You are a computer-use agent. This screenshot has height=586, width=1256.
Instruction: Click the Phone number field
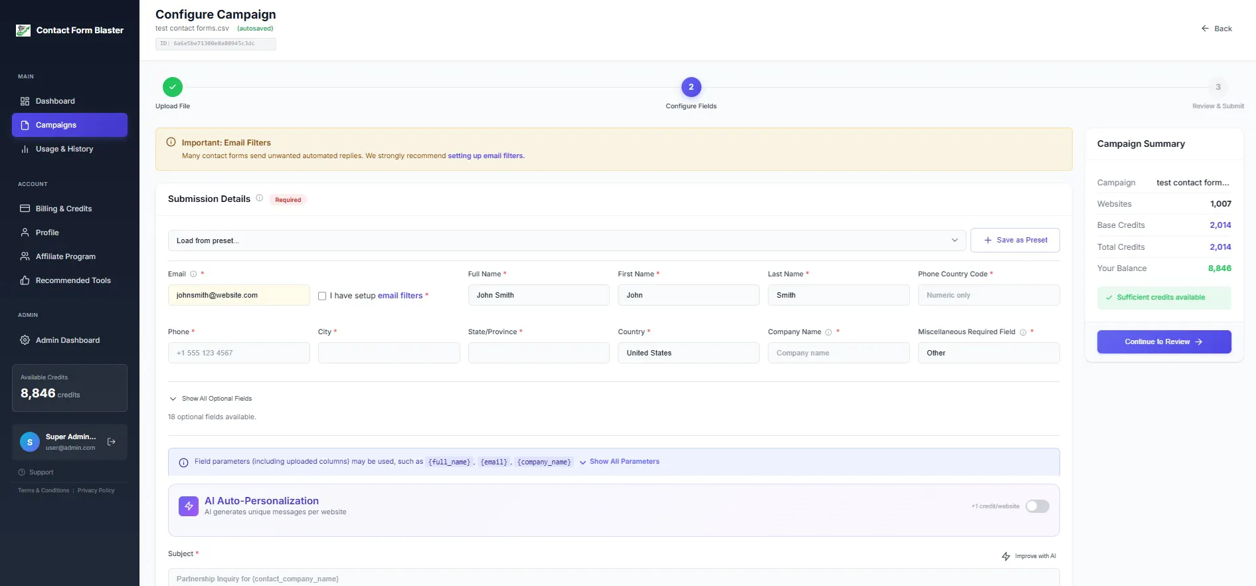point(238,353)
